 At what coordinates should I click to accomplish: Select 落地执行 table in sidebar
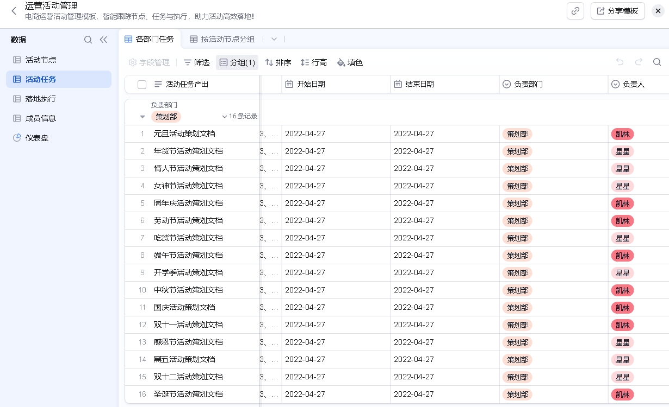[x=40, y=99]
